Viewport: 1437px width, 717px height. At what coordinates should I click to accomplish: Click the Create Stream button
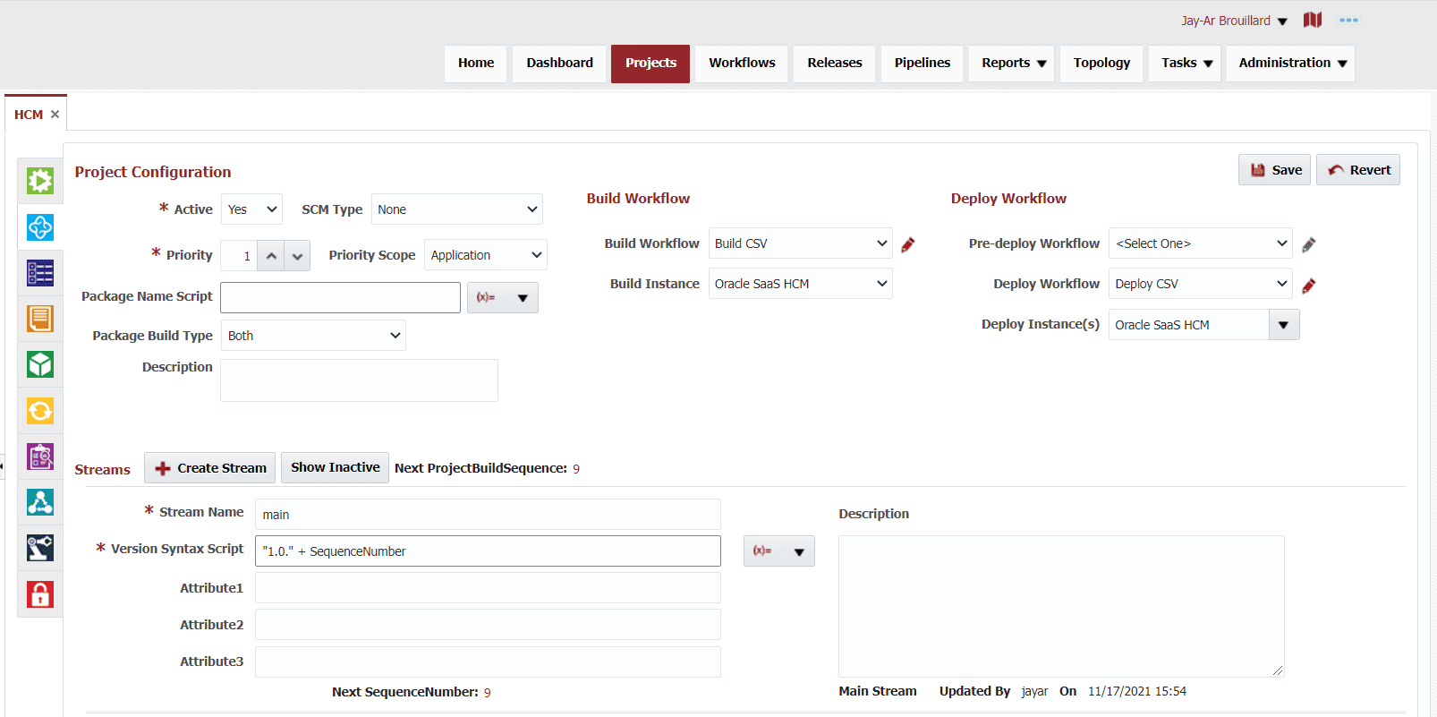click(210, 468)
